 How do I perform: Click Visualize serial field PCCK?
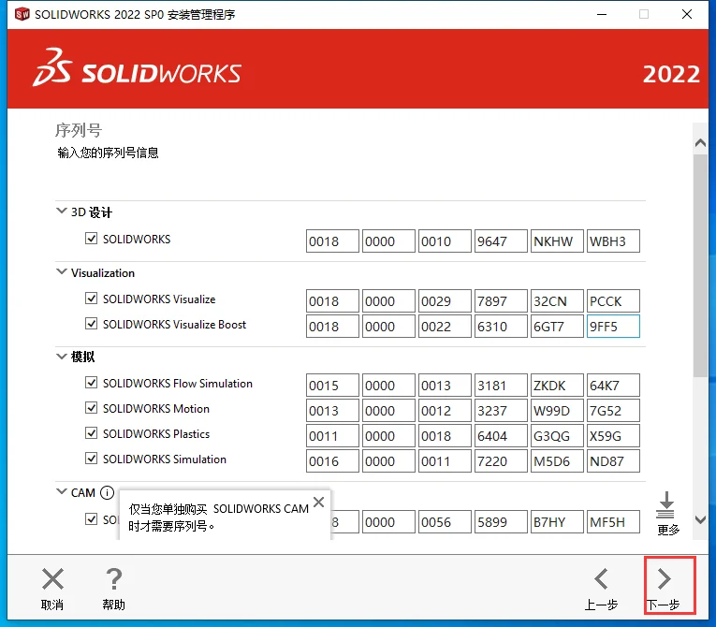[x=613, y=301]
